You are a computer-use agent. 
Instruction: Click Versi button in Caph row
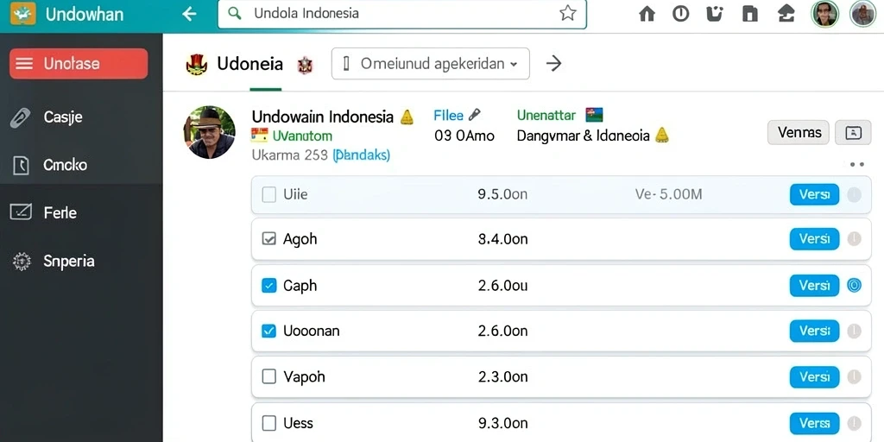coord(814,286)
